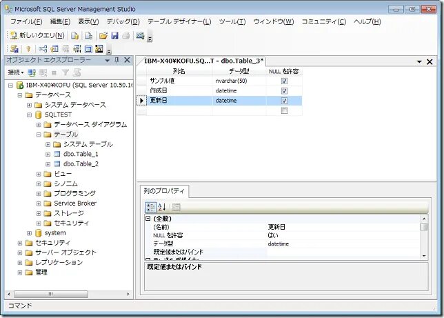Expand the Service Broker folder
444x318 pixels.
pyautogui.click(x=39, y=203)
